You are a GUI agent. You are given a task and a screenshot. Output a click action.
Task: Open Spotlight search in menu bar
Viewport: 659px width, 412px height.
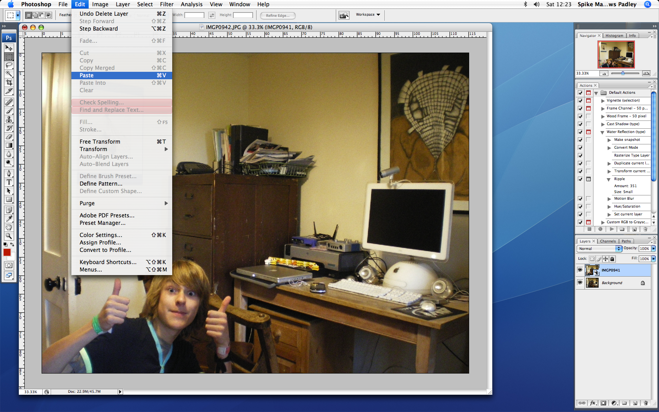coord(648,4)
